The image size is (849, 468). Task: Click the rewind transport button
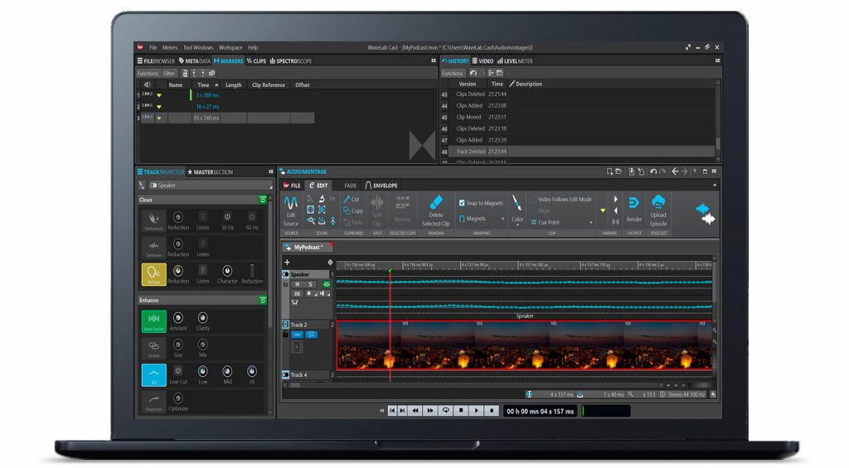pyautogui.click(x=415, y=411)
